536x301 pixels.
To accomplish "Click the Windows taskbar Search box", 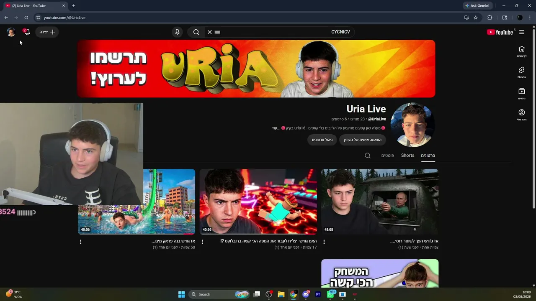I will click(219, 294).
